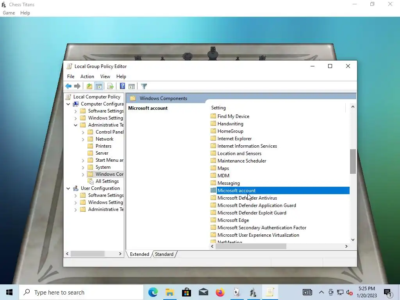Image resolution: width=400 pixels, height=300 pixels.
Task: Open Microsoft Store from the taskbar
Action: tap(186, 292)
